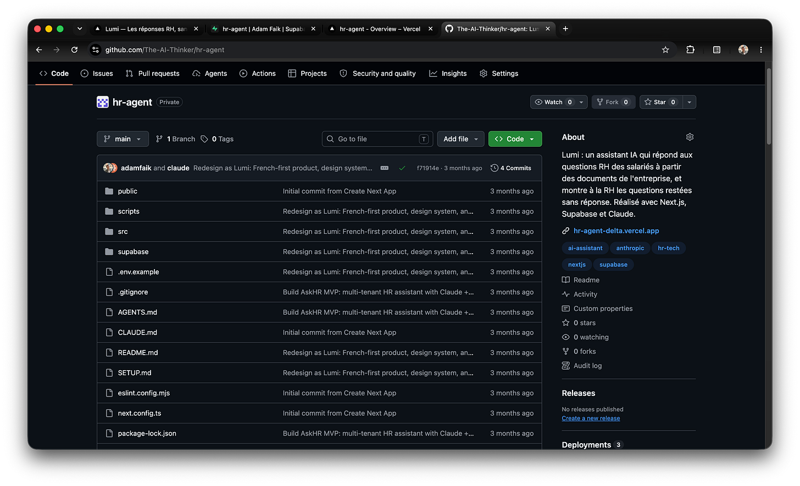
Task: Open the green Code dropdown button
Action: 515,139
